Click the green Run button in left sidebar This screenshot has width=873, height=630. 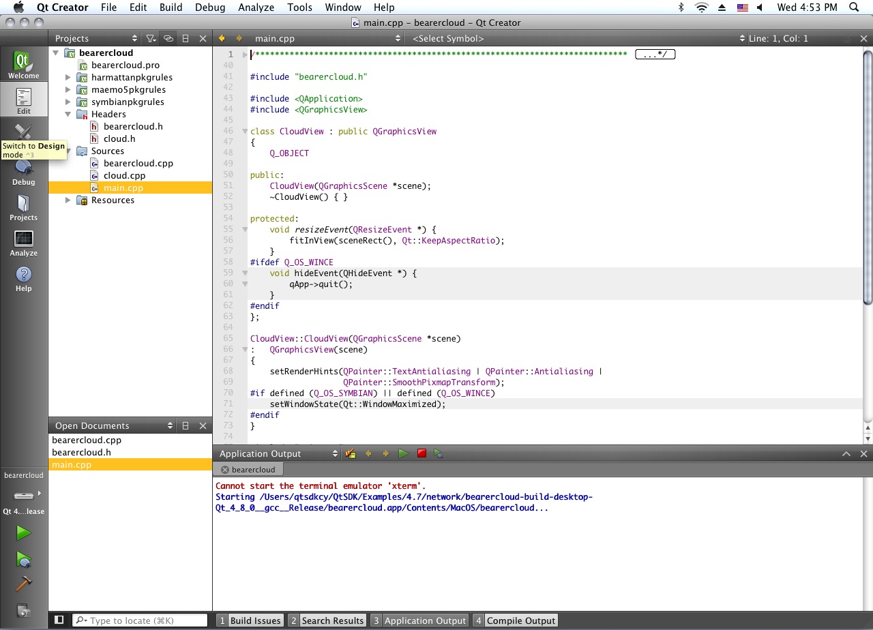tap(24, 532)
